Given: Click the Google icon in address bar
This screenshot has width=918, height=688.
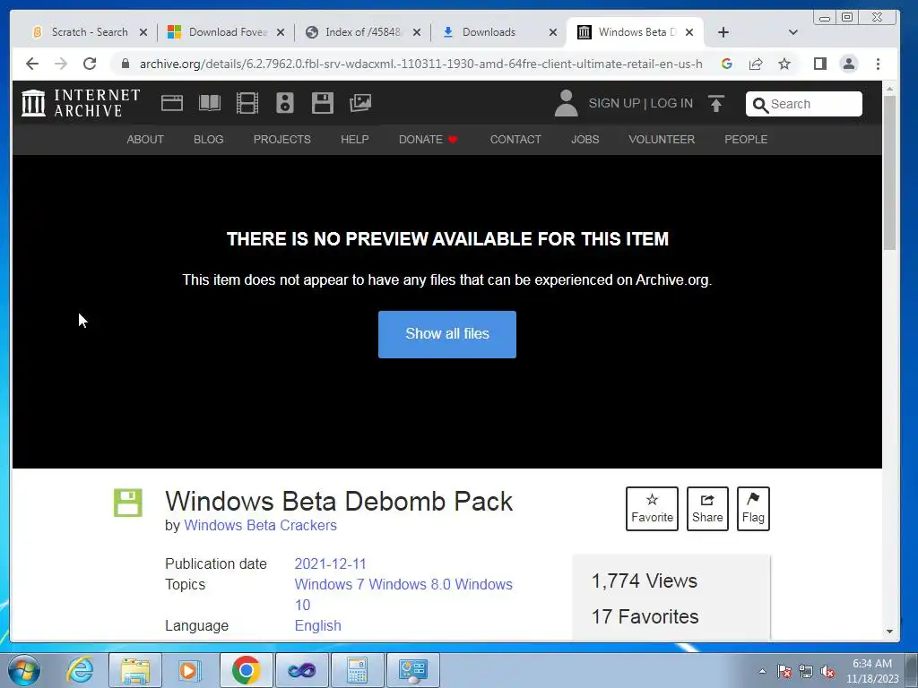Looking at the screenshot, I should 726,64.
